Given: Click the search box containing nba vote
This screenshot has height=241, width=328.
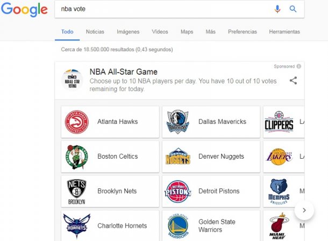Looking at the screenshot, I should point(161,9).
